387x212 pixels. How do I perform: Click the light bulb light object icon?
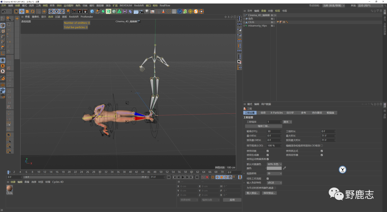click(x=147, y=11)
